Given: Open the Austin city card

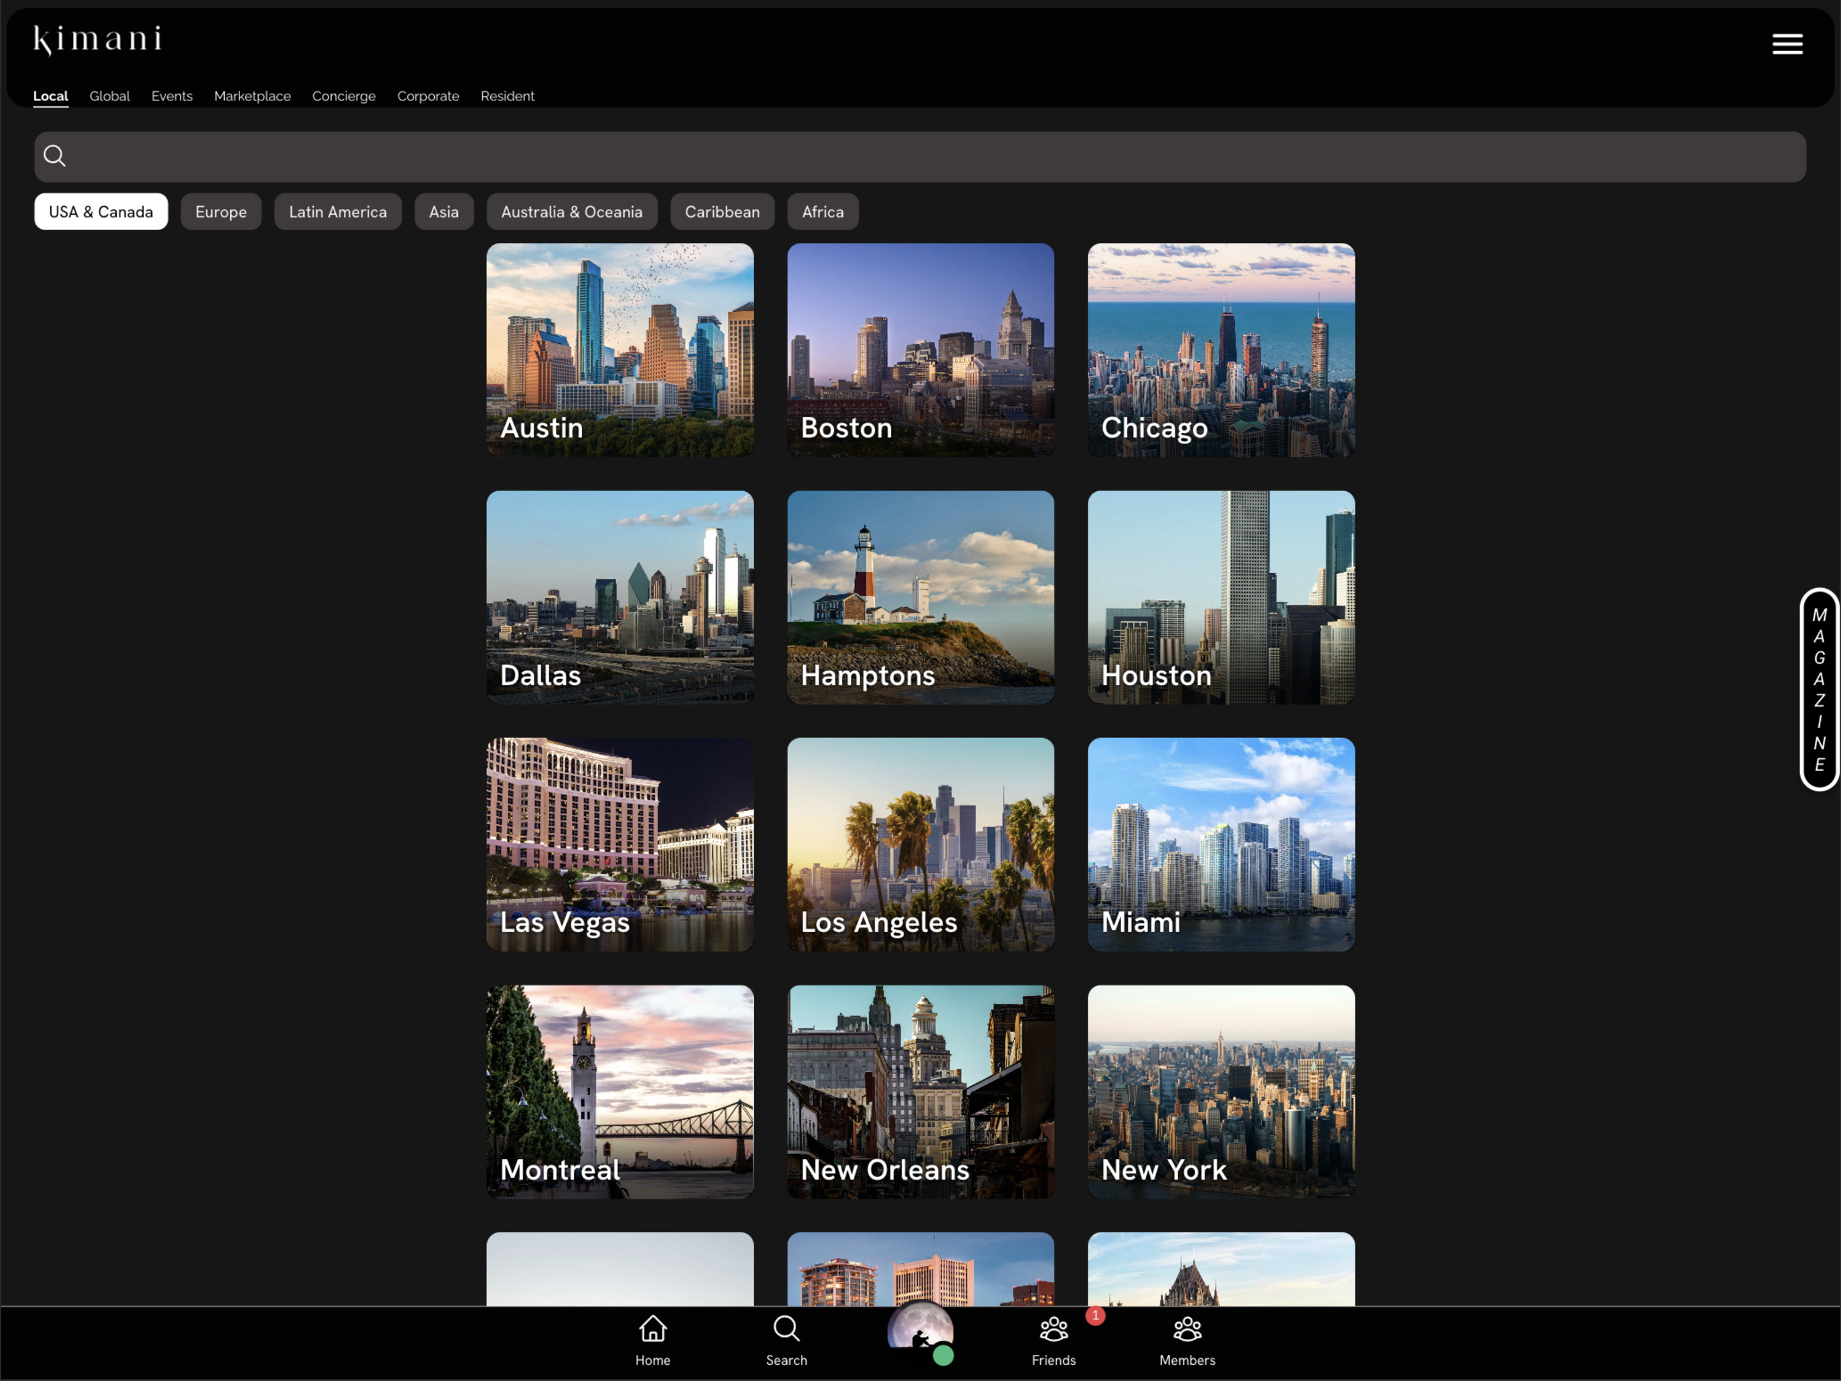Looking at the screenshot, I should click(x=620, y=350).
